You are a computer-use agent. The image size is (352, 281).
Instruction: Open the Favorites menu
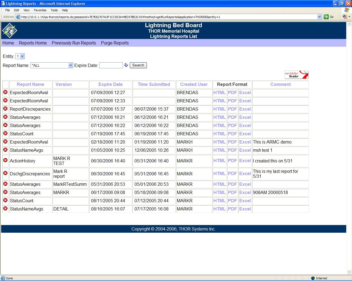(40, 10)
